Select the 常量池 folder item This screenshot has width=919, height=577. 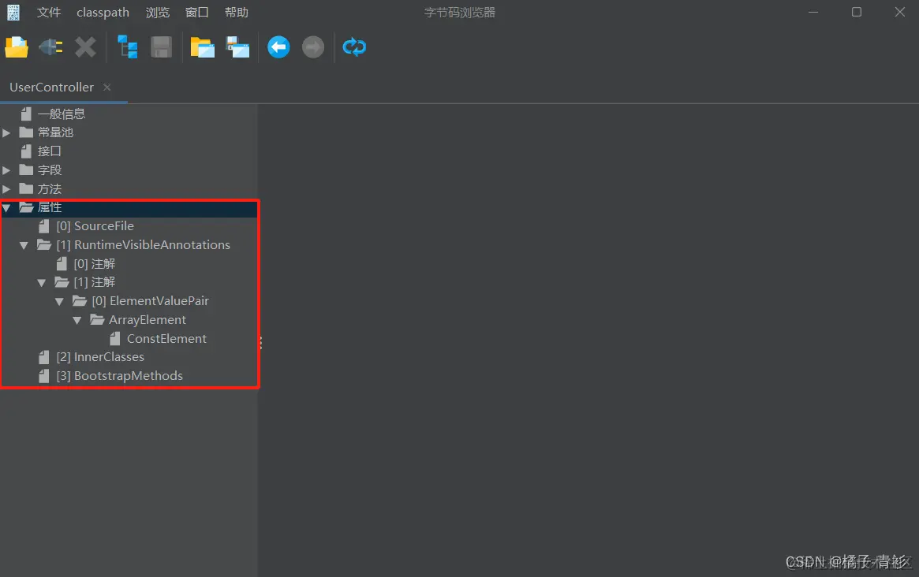tap(56, 132)
